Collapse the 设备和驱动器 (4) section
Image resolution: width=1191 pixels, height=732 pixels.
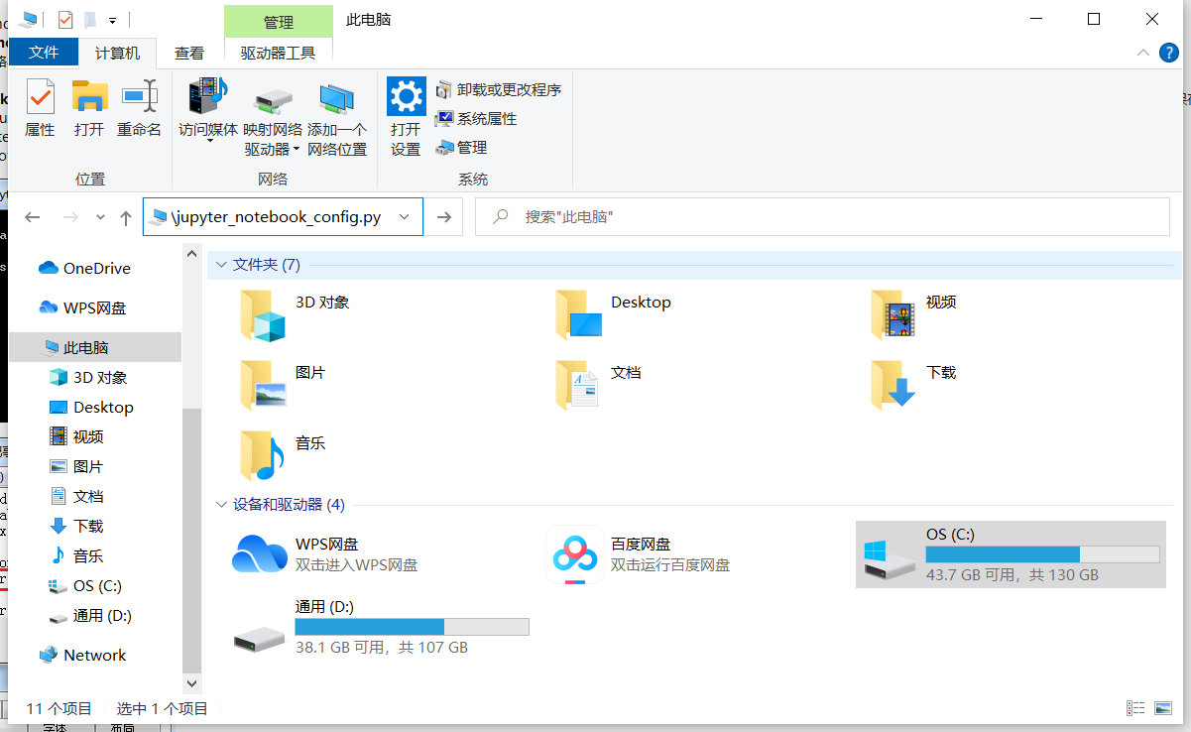220,505
